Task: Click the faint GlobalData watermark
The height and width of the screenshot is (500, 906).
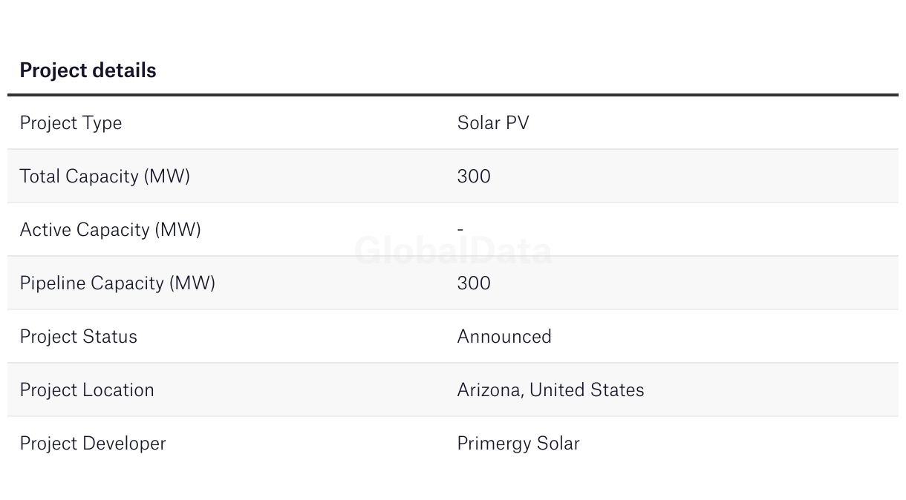Action: pyautogui.click(x=453, y=251)
